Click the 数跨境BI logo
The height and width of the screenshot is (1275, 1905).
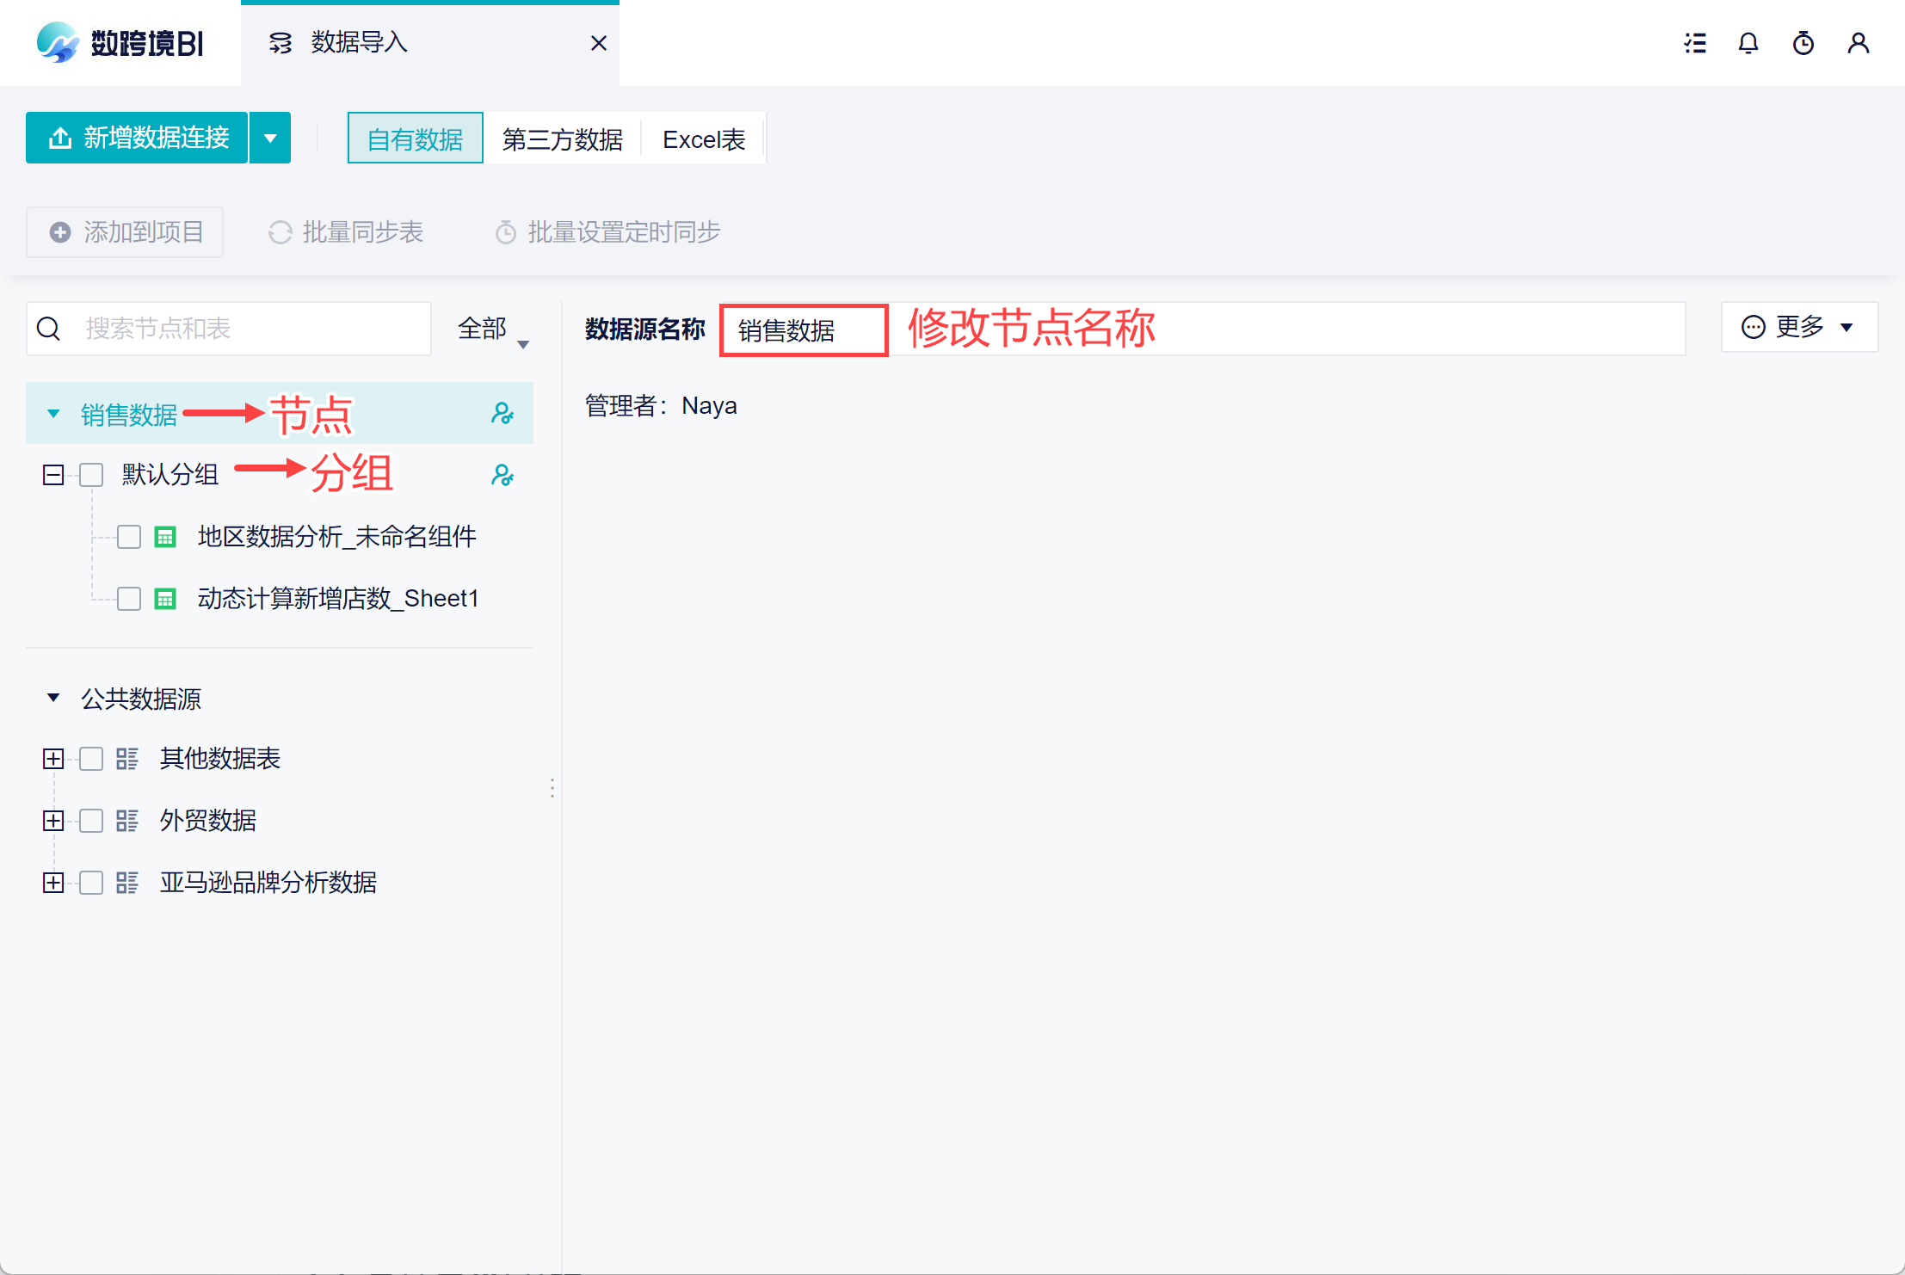pyautogui.click(x=120, y=42)
